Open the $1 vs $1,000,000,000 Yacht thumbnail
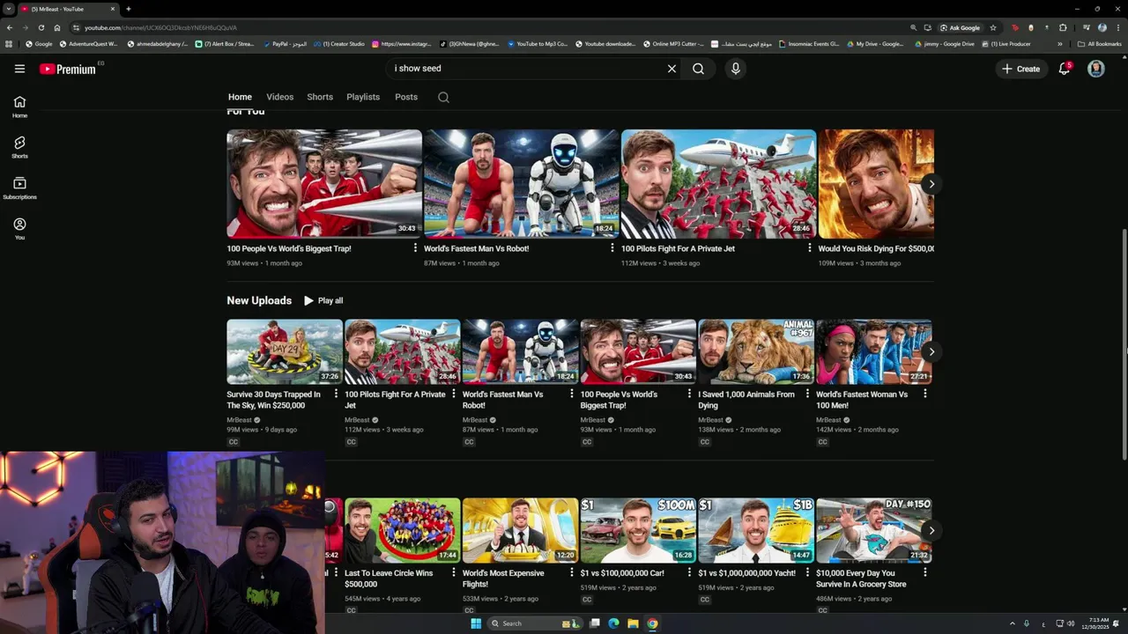Screen dimensions: 1128x634 [756, 531]
